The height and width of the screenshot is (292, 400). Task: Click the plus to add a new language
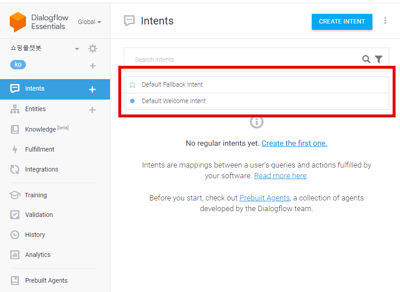click(x=92, y=65)
